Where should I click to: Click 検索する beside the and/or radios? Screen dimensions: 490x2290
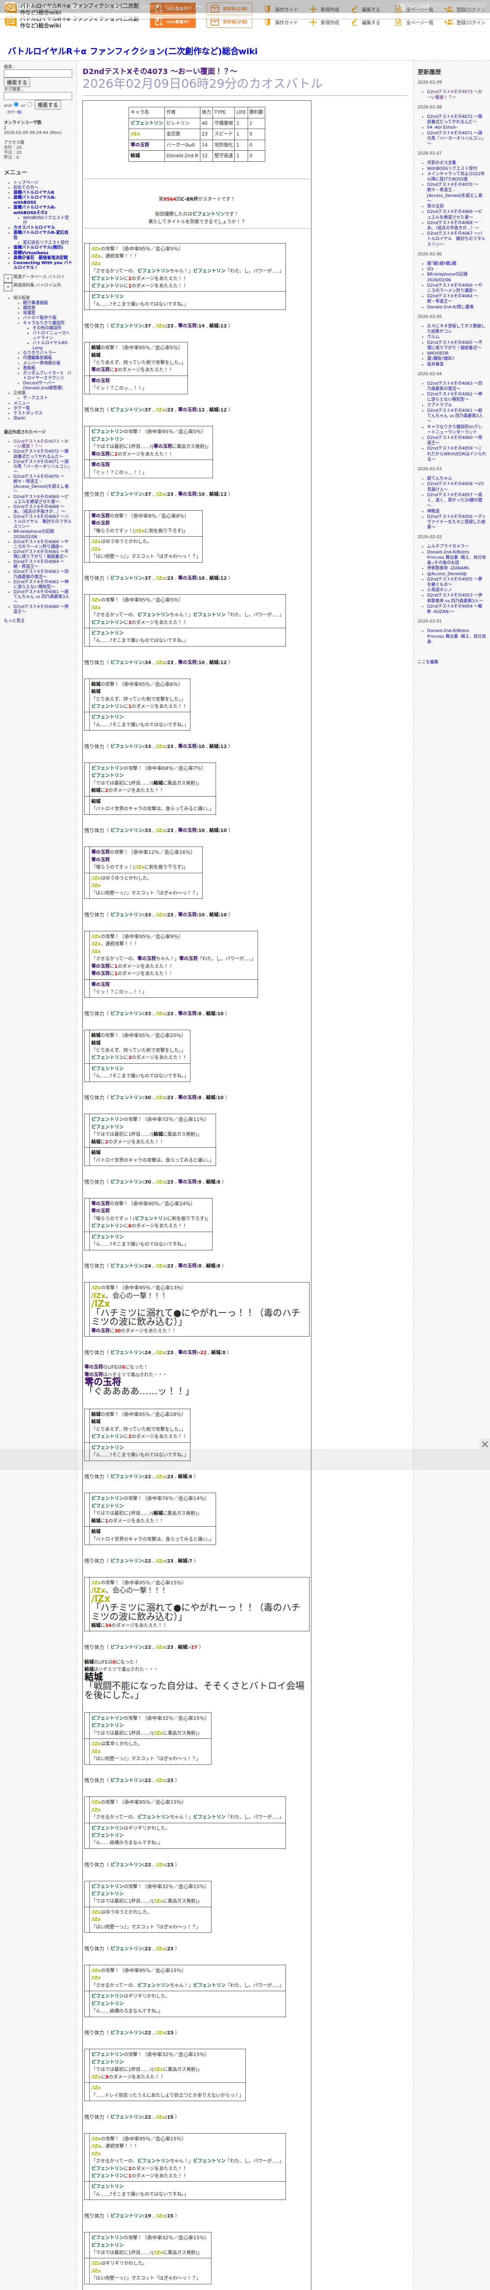47,105
